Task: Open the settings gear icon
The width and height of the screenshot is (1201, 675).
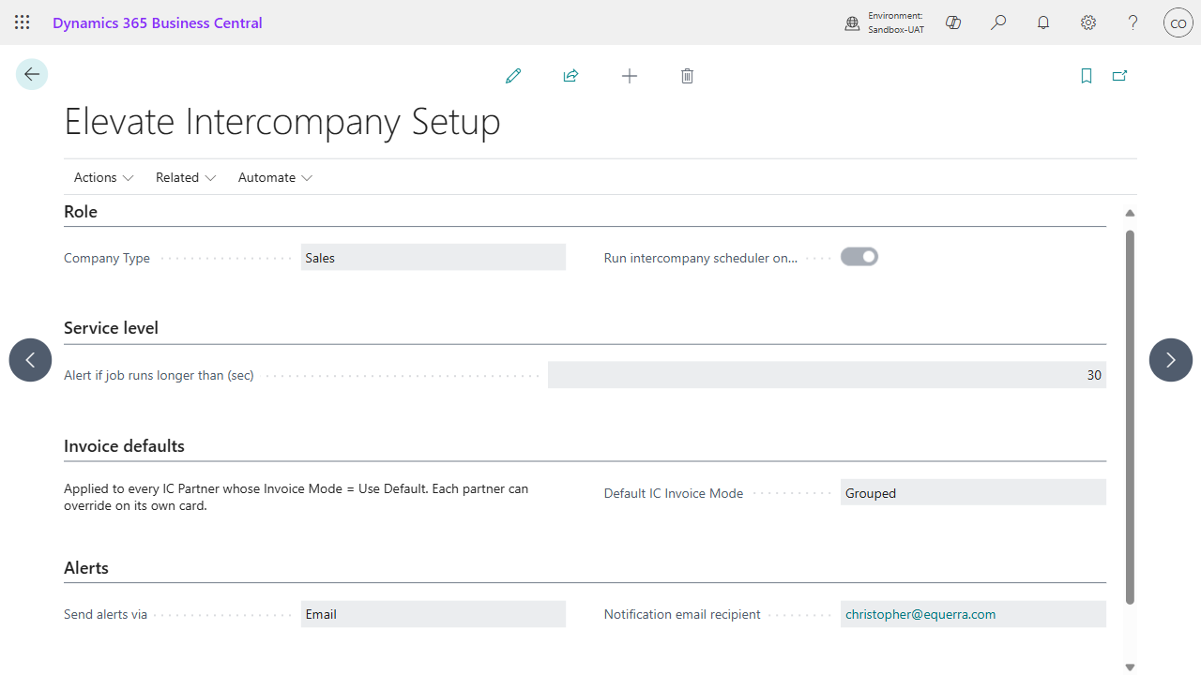Action: 1088,22
